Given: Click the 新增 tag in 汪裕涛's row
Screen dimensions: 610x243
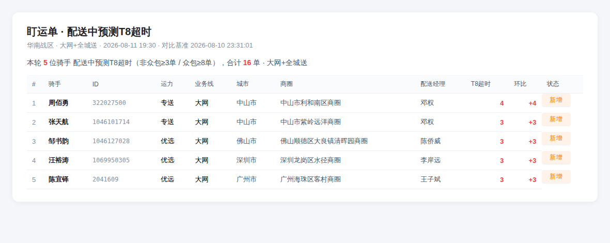Looking at the screenshot, I should pyautogui.click(x=556, y=157).
